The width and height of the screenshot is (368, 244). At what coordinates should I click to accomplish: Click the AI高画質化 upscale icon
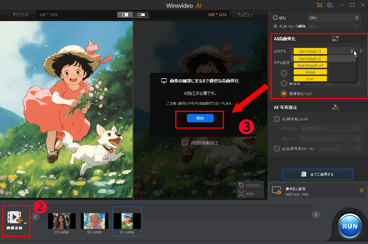click(x=335, y=39)
